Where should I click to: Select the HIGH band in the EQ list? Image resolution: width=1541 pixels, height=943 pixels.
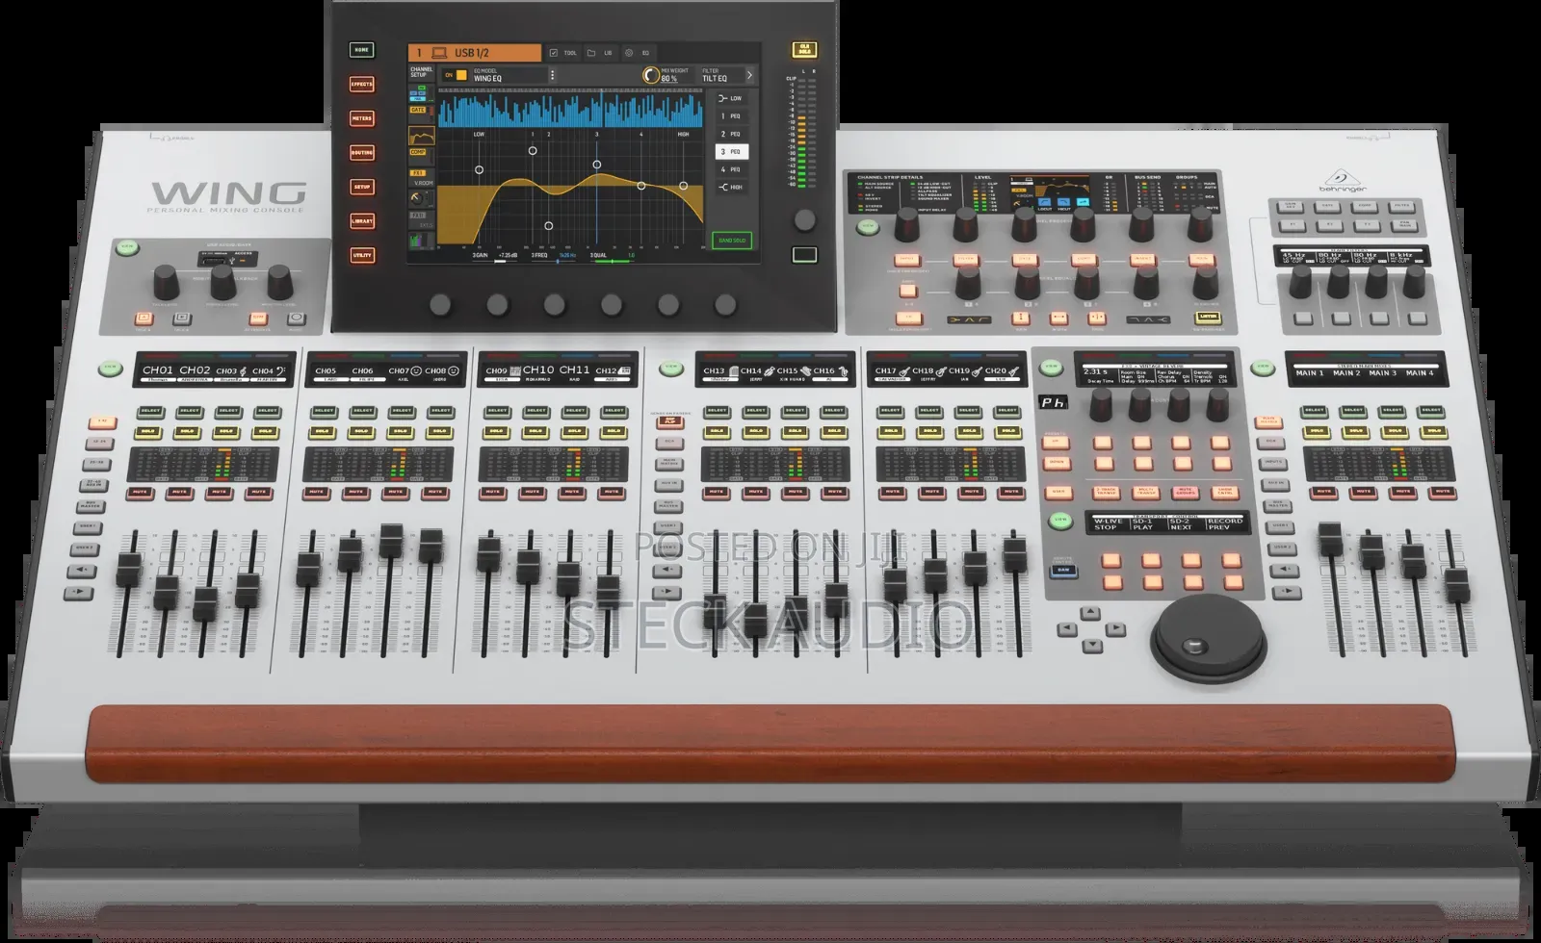(732, 187)
